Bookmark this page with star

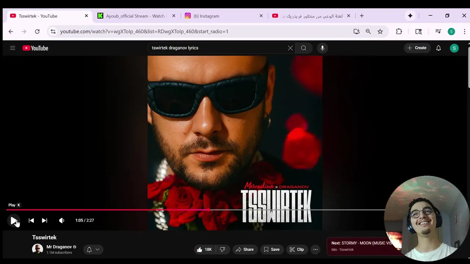point(380,32)
